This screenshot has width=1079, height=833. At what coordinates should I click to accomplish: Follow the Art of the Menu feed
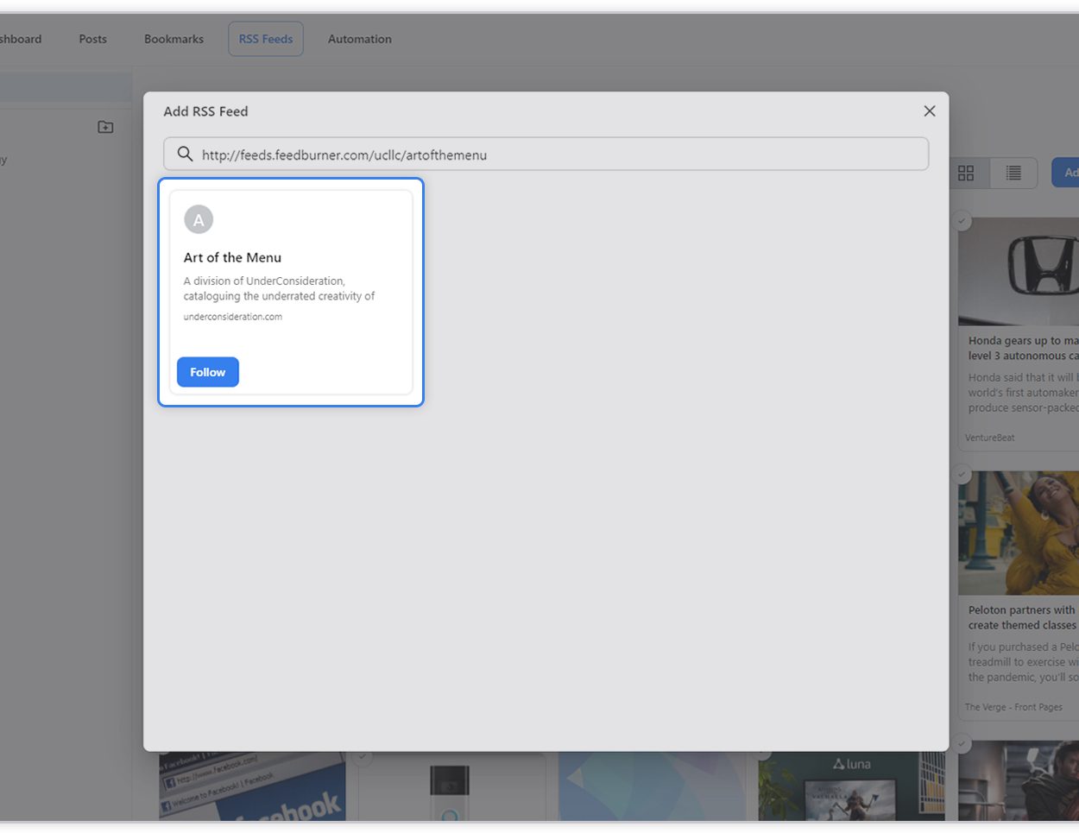click(x=207, y=372)
